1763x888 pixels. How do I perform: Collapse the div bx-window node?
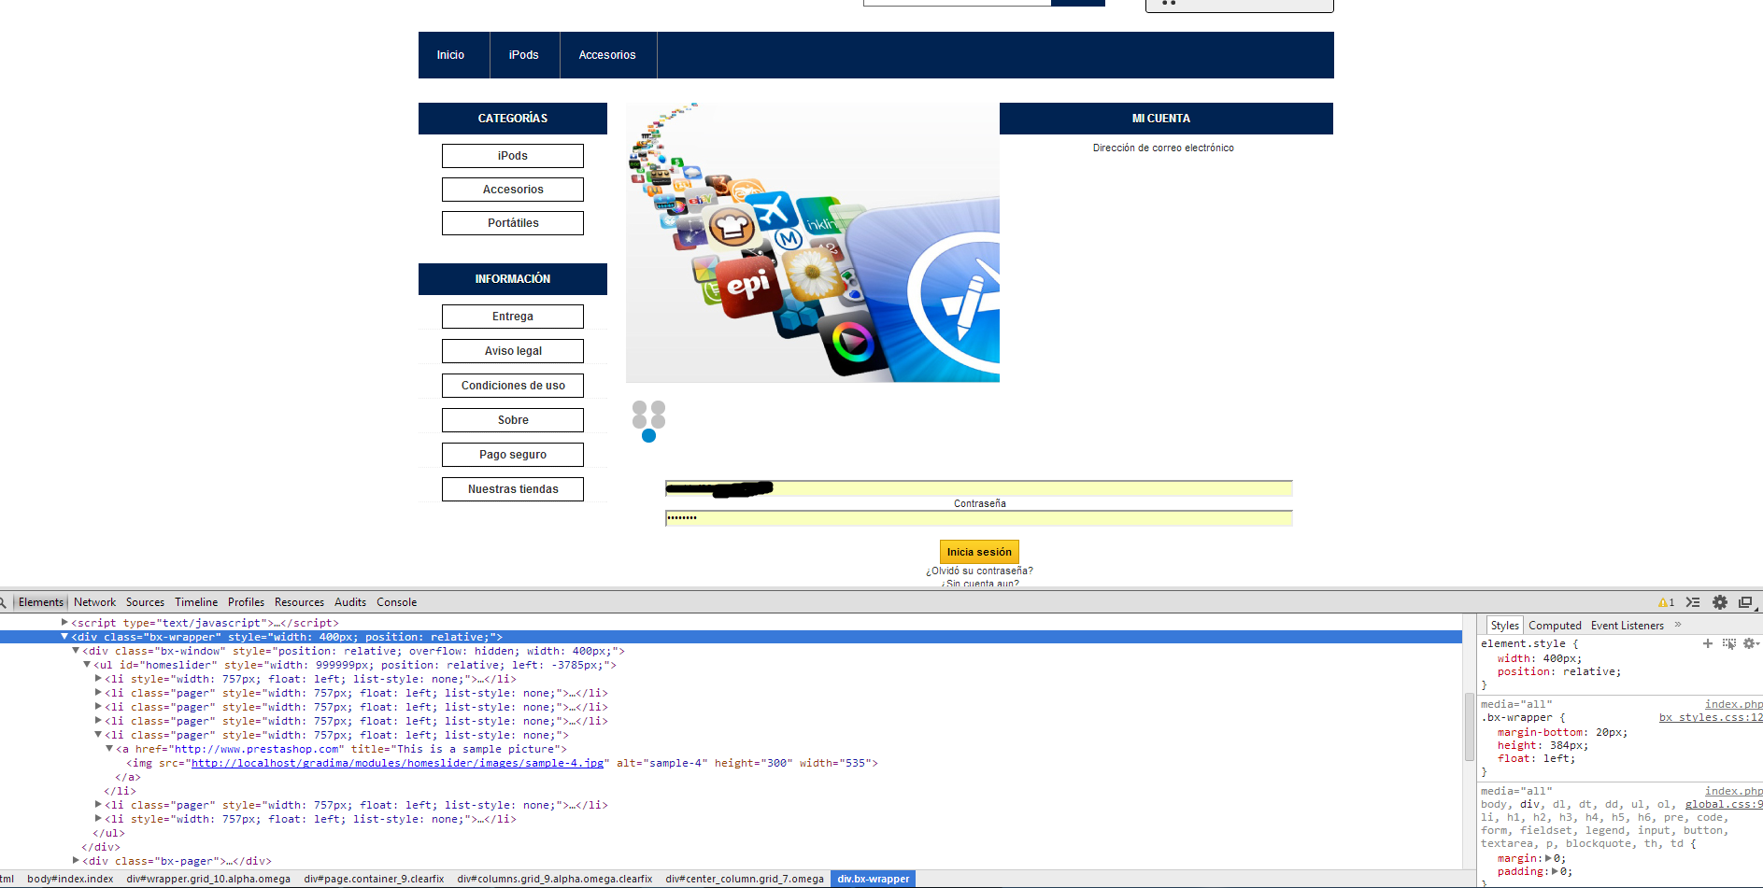pyautogui.click(x=76, y=651)
